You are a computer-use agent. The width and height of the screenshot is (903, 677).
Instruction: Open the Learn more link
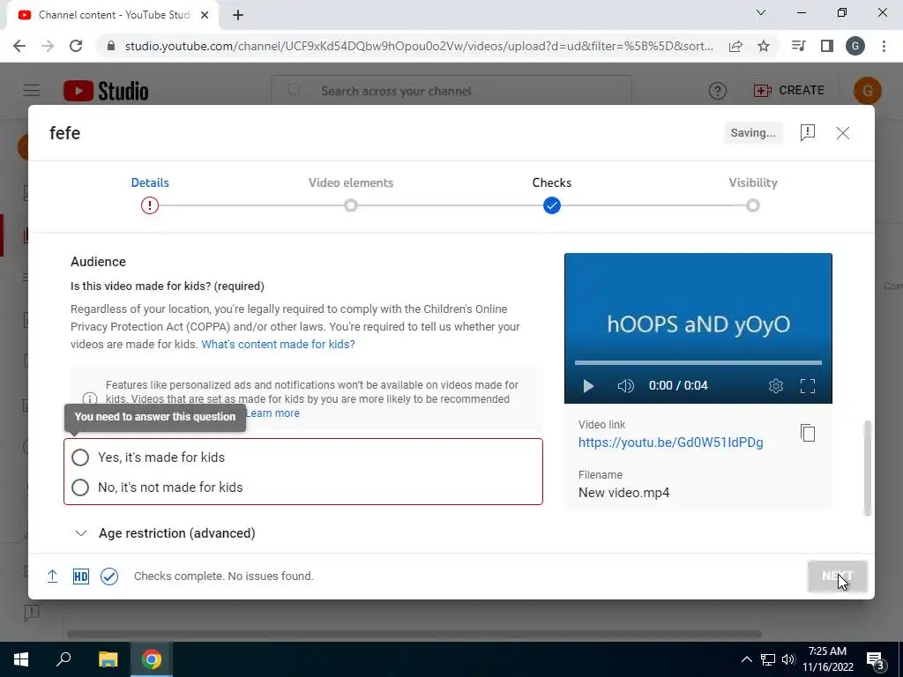[x=272, y=413]
